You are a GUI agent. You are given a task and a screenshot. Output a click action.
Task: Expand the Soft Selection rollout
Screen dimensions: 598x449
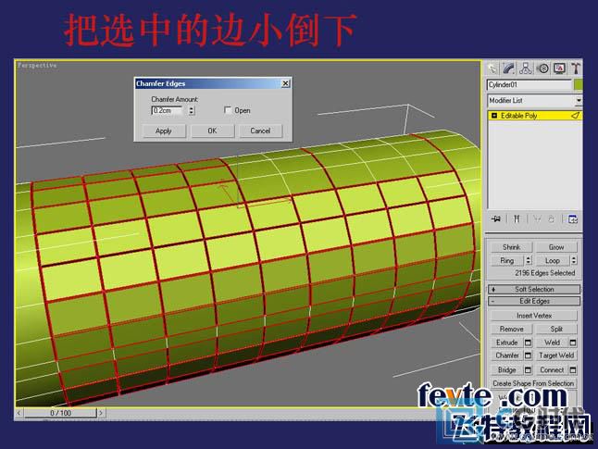(x=534, y=289)
